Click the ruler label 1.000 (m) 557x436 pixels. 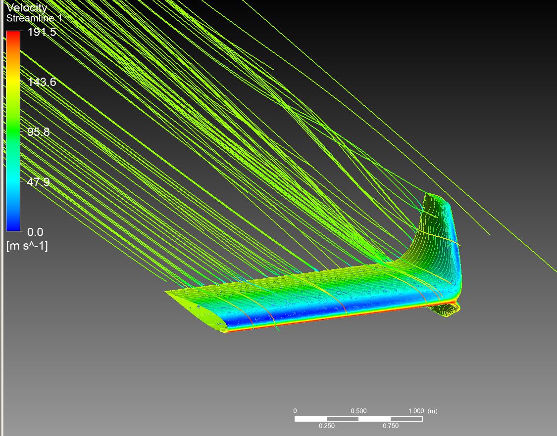coord(423,411)
